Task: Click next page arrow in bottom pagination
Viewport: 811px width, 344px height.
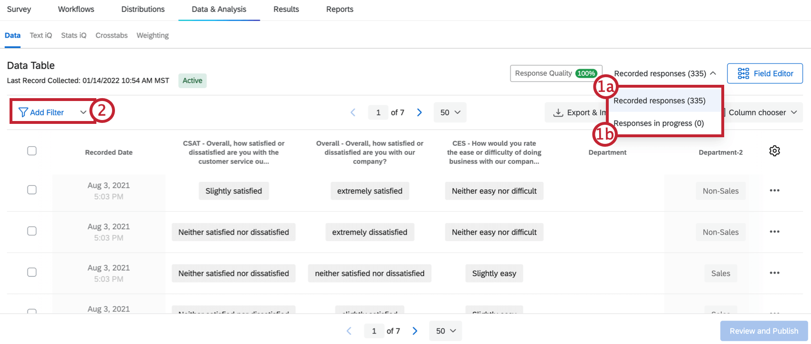Action: pos(415,331)
